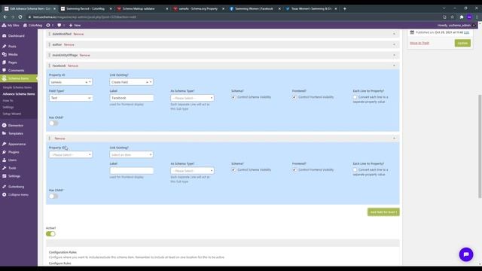
Task: Open the As Schema Type dropdown in the new field
Action: [192, 171]
